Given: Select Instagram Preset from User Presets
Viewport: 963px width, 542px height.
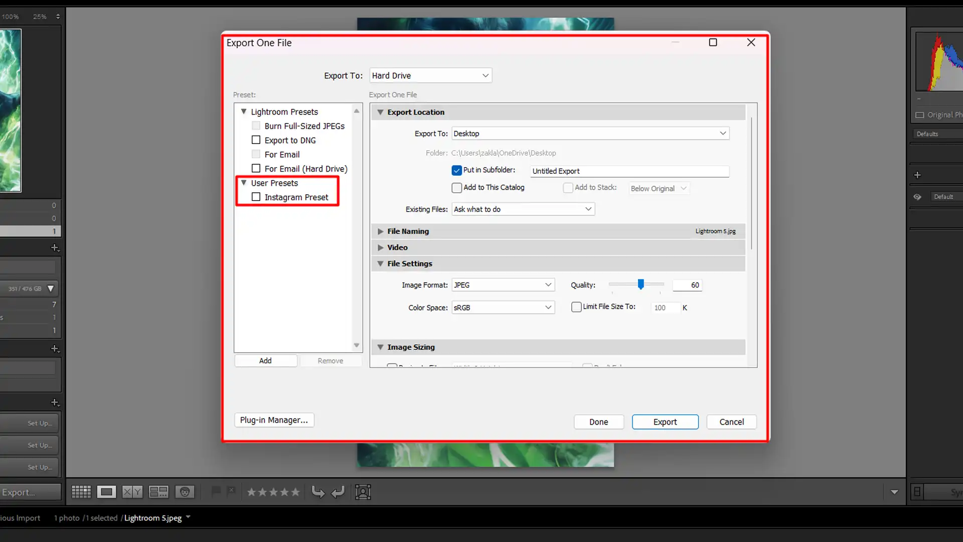Looking at the screenshot, I should [x=296, y=197].
